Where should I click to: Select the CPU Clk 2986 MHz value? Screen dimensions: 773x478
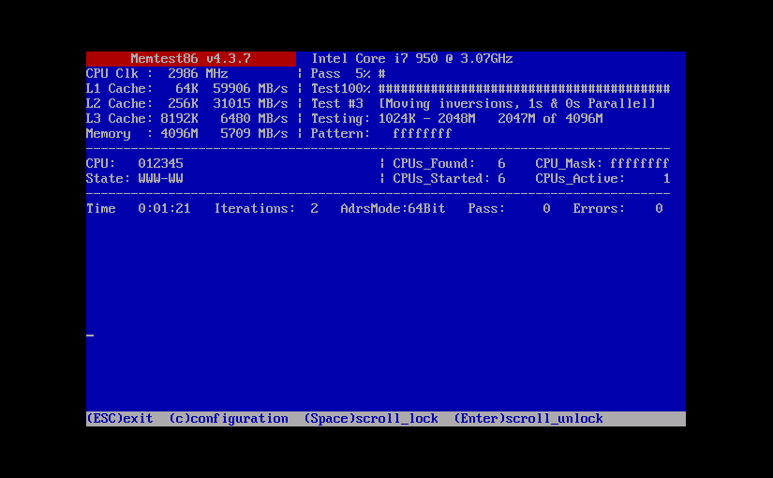coord(198,73)
